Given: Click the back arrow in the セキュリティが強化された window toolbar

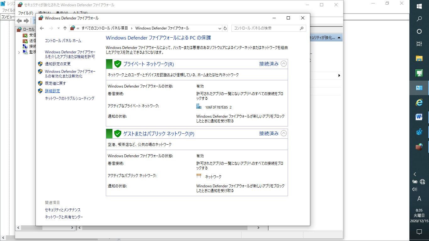Looking at the screenshot, I should tap(19, 21).
